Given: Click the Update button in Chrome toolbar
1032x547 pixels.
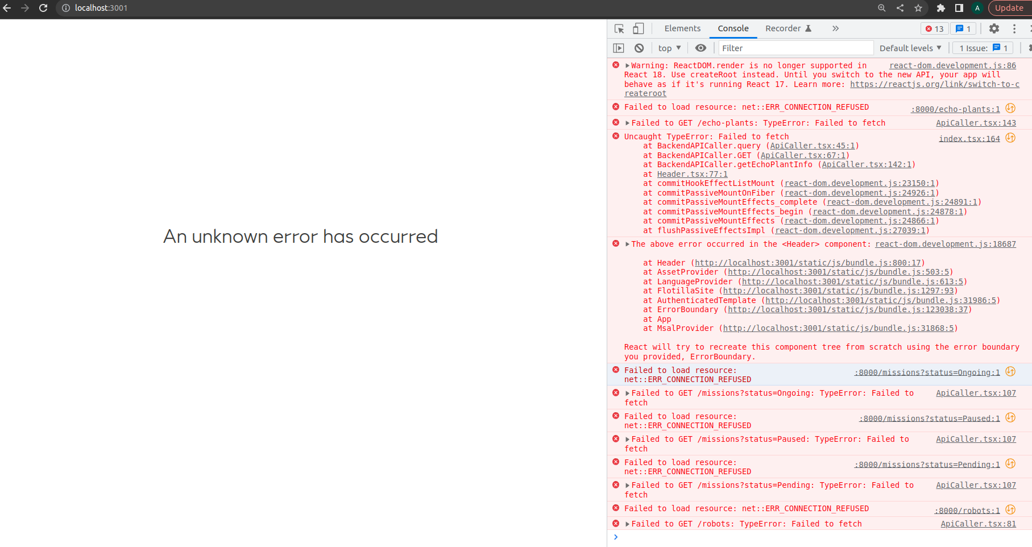Looking at the screenshot, I should coord(1009,8).
